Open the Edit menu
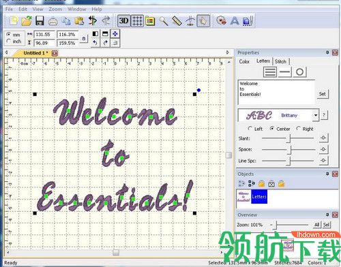The height and width of the screenshot is (267, 341). (23, 9)
